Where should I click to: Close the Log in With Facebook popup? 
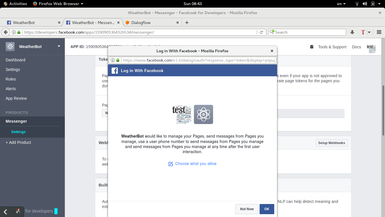click(272, 51)
